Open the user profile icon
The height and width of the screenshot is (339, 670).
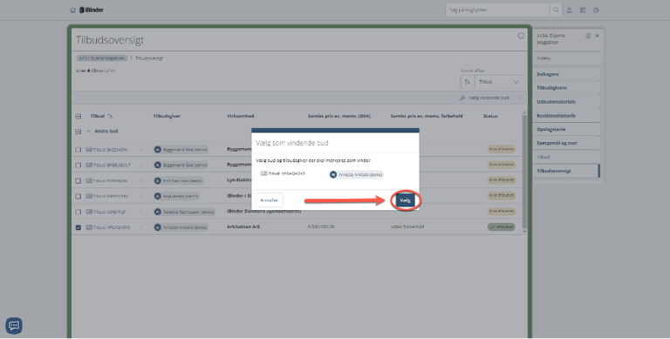[569, 10]
